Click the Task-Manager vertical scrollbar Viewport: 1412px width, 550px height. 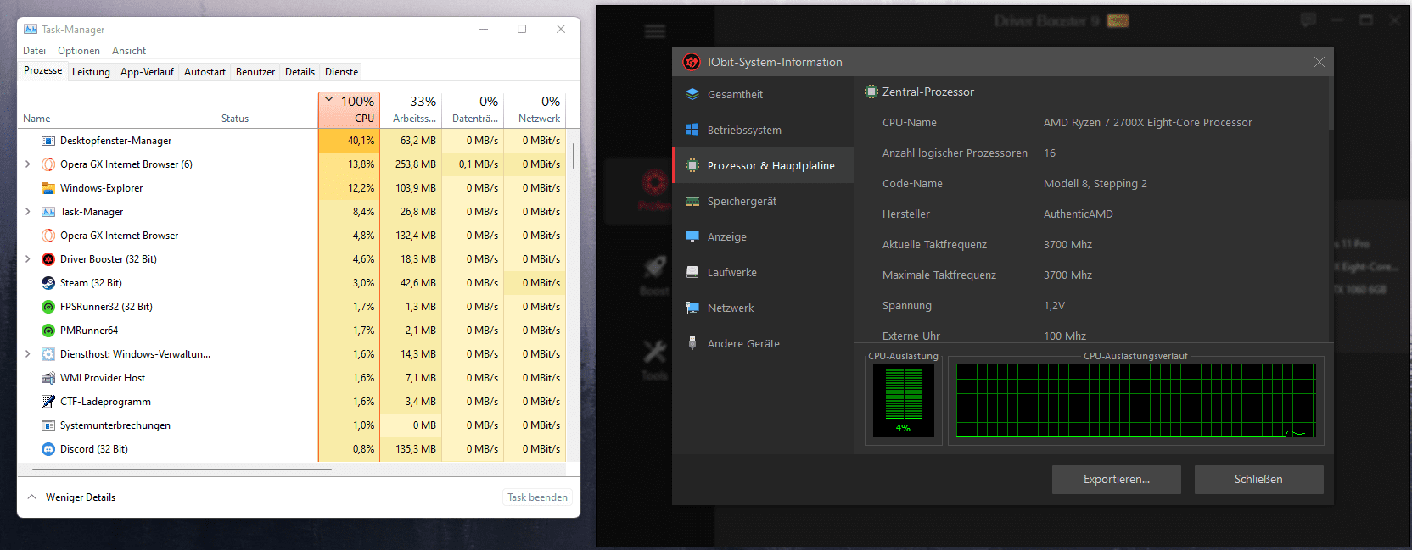(x=574, y=156)
